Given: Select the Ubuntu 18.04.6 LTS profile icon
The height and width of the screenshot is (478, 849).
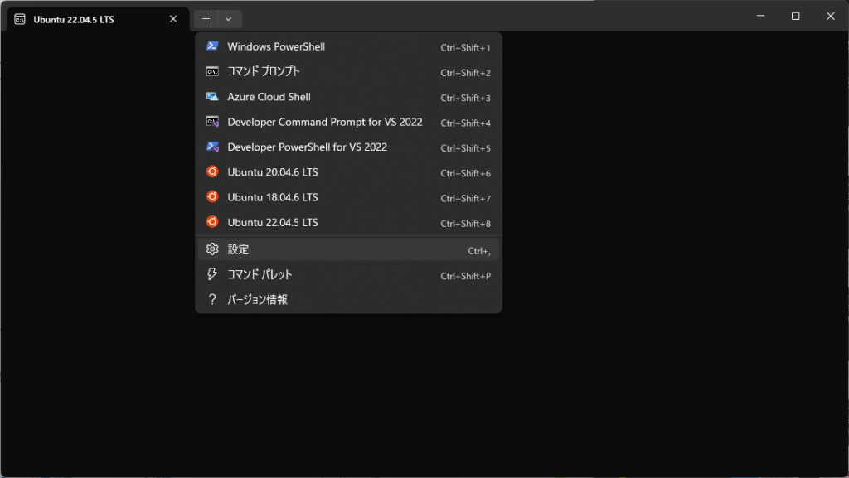Looking at the screenshot, I should point(213,197).
